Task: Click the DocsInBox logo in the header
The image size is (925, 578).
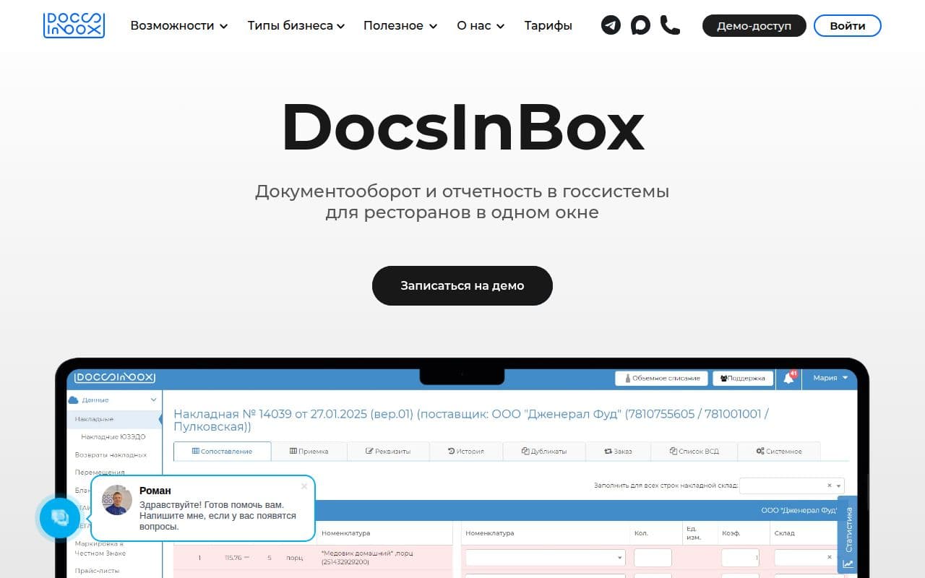Action: click(74, 25)
